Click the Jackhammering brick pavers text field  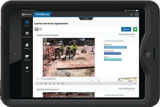[120, 41]
